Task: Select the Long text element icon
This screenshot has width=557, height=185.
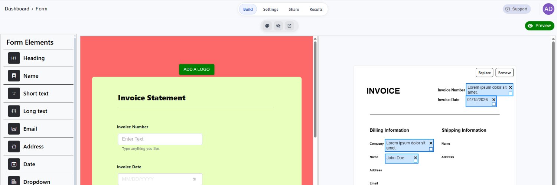Action: (14, 111)
